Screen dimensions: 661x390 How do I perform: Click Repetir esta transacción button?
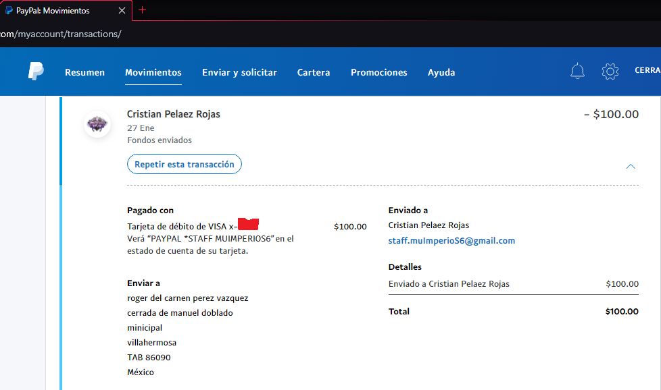coord(185,164)
